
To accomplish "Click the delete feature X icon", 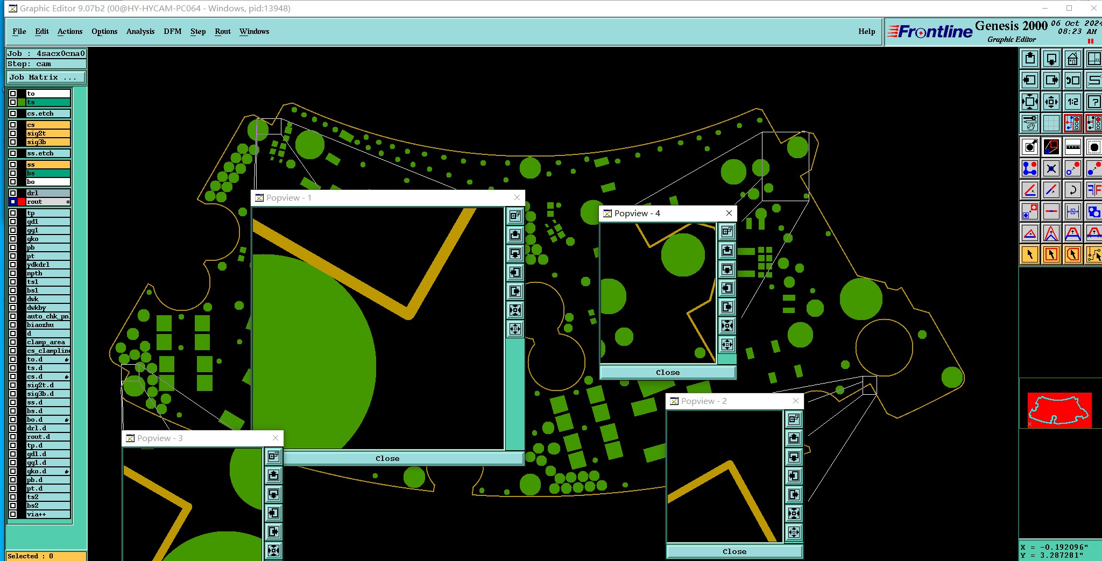I will (x=1051, y=168).
